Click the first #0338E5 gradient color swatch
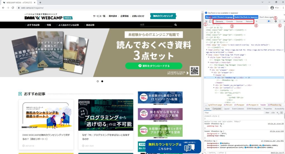The width and height of the screenshot is (285, 154). pyautogui.click(x=250, y=145)
